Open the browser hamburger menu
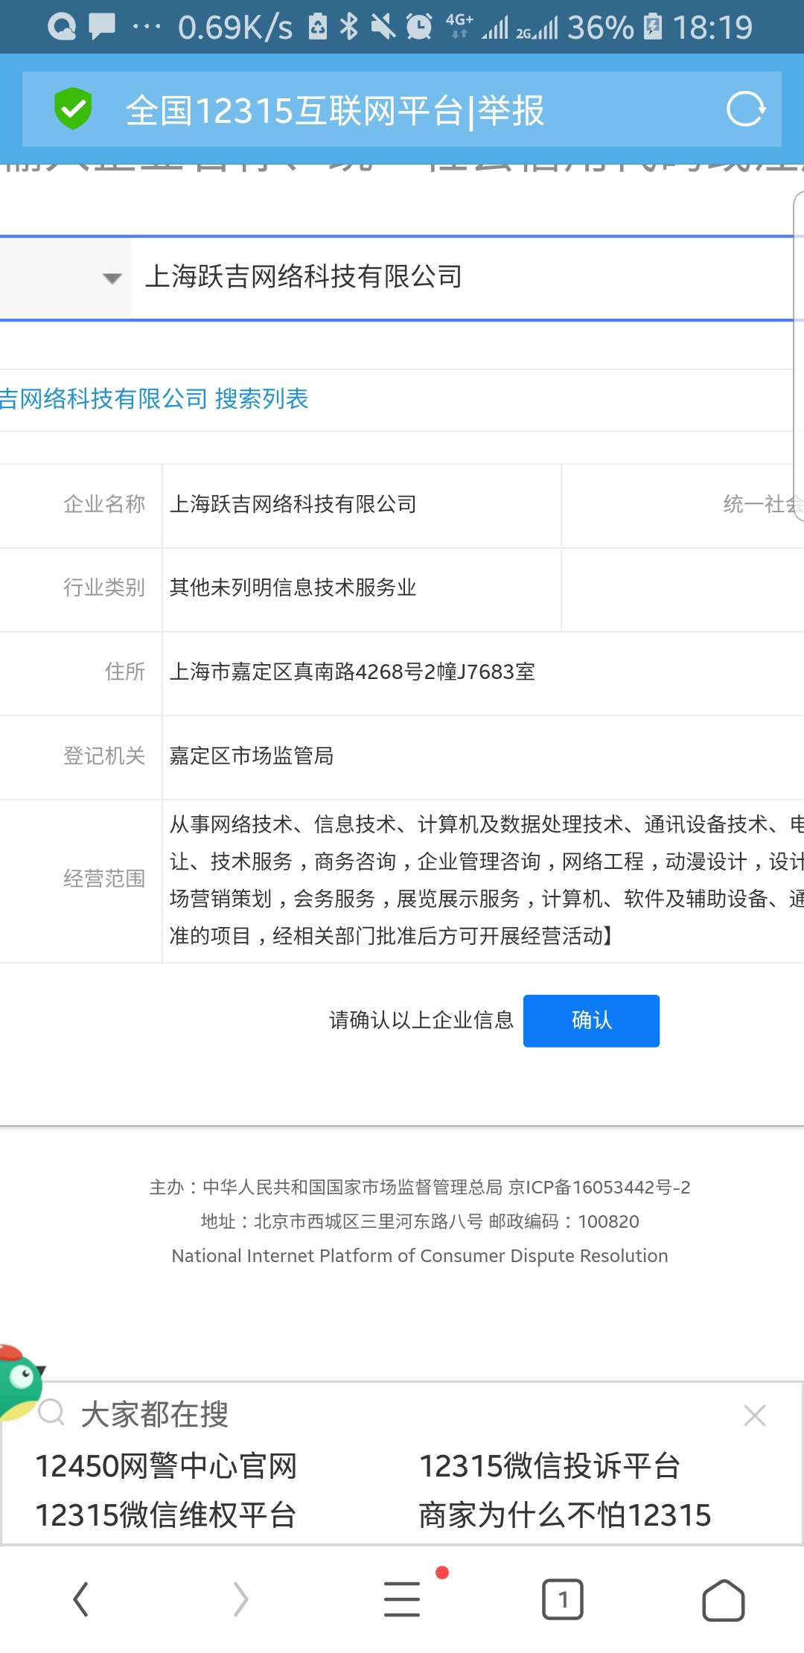 [402, 1599]
